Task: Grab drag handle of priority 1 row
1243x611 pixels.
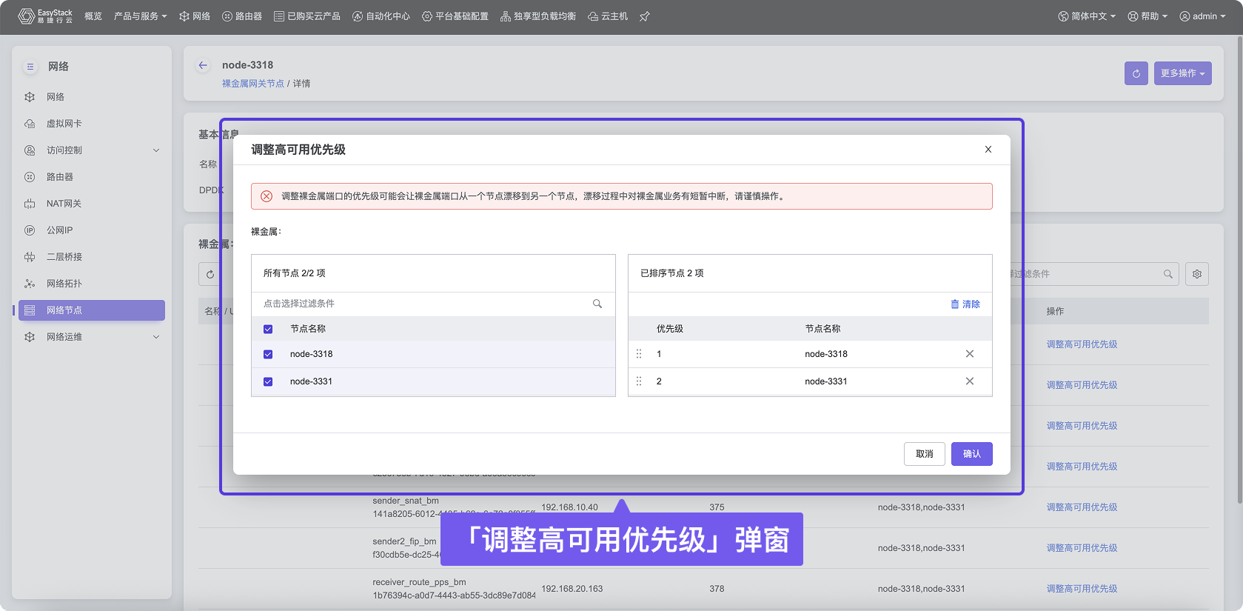Action: [x=639, y=354]
